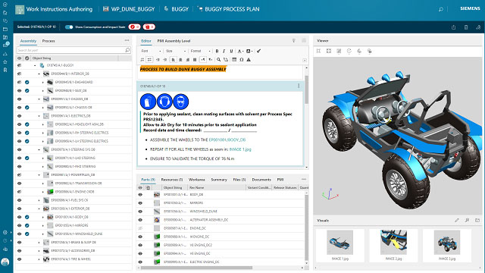
Task: Open the Documents tab in bottom panel
Action: 261,180
